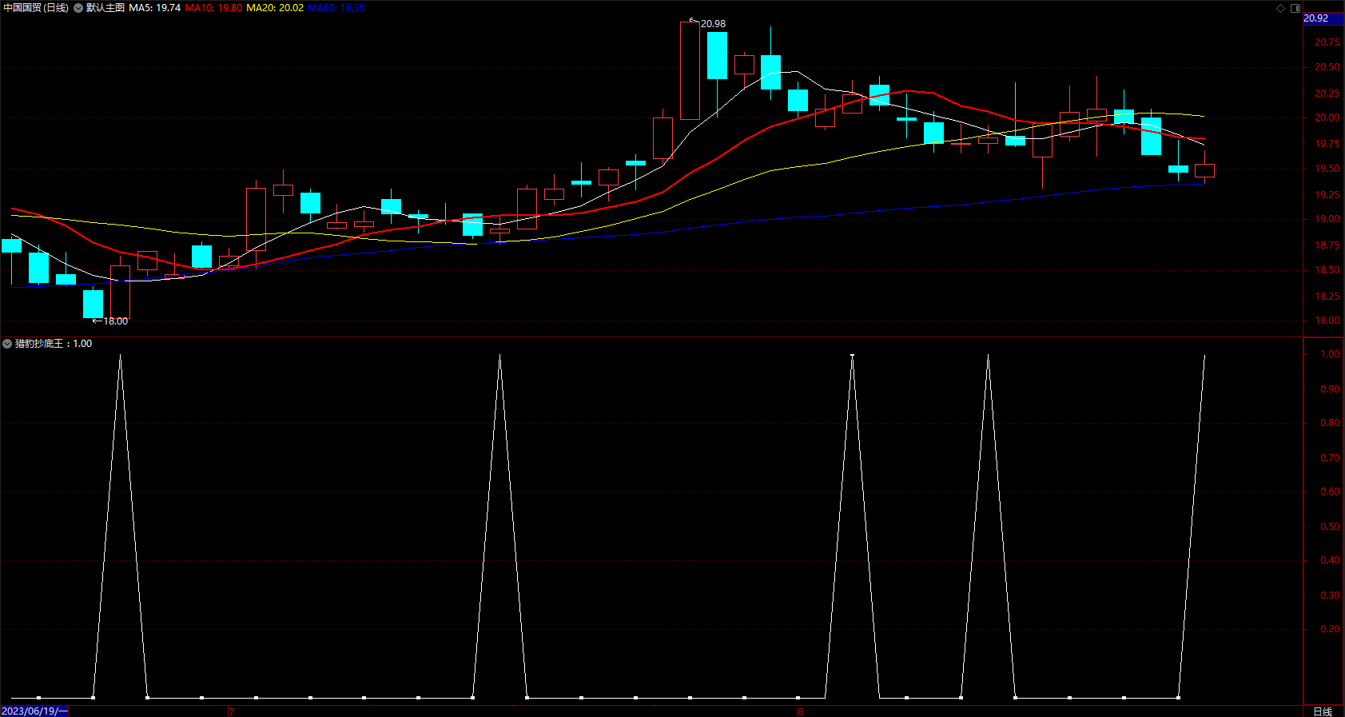Image resolution: width=1345 pixels, height=717 pixels.
Task: Click the last candlestick on the chart
Action: pyautogui.click(x=1204, y=170)
